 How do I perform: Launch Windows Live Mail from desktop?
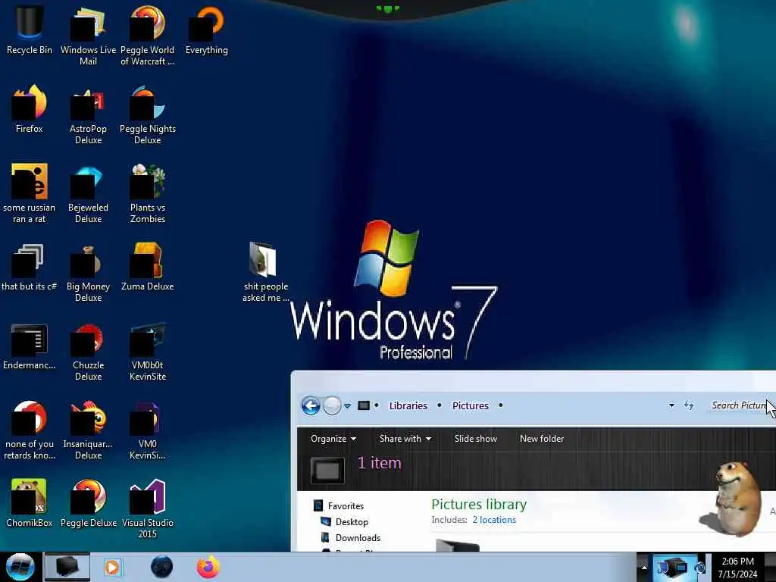coord(88,36)
